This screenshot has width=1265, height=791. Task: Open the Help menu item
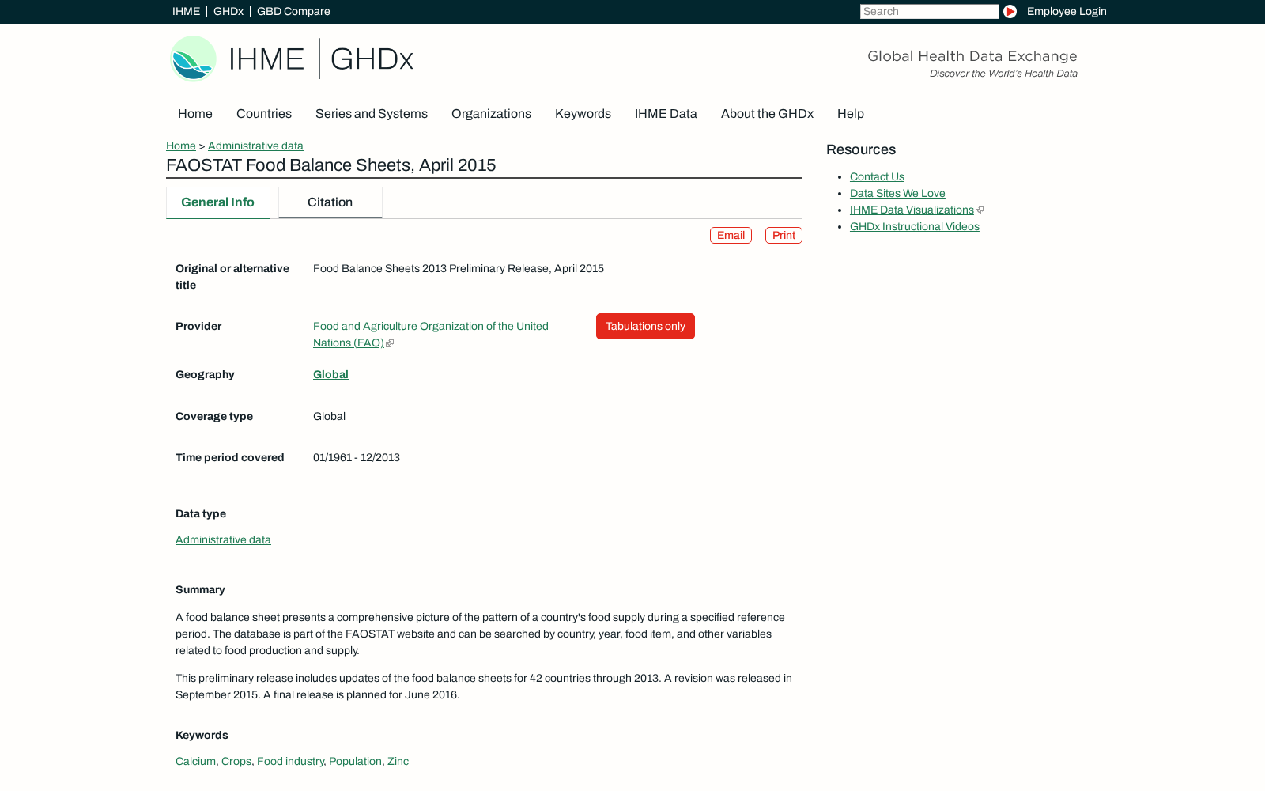coord(851,114)
